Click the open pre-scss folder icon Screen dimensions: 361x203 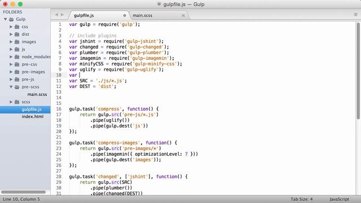tap(17, 87)
